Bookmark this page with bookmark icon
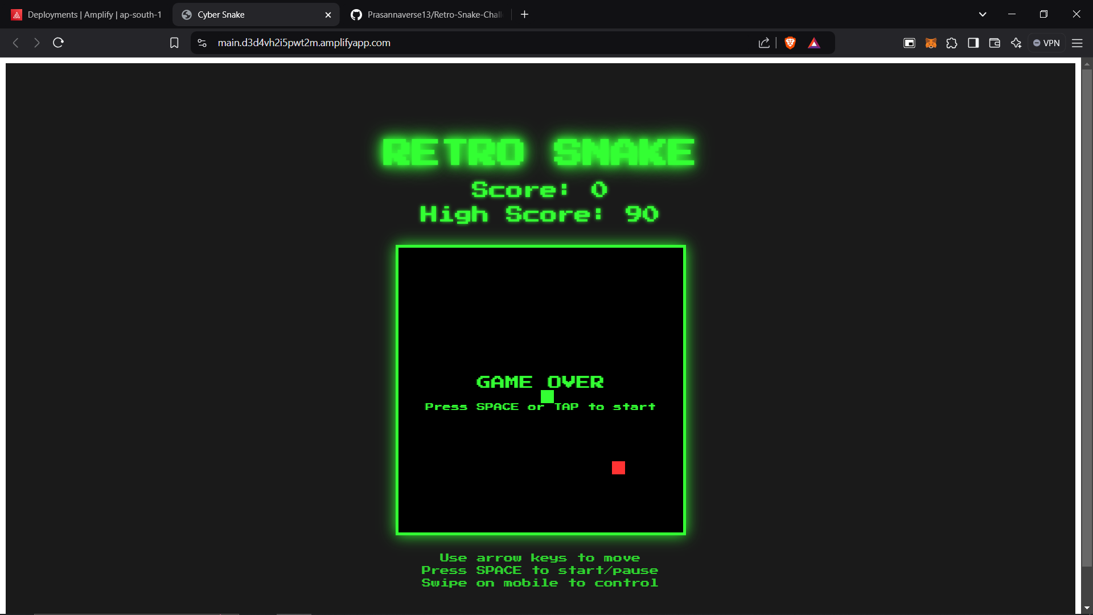Image resolution: width=1093 pixels, height=615 pixels. click(x=174, y=43)
